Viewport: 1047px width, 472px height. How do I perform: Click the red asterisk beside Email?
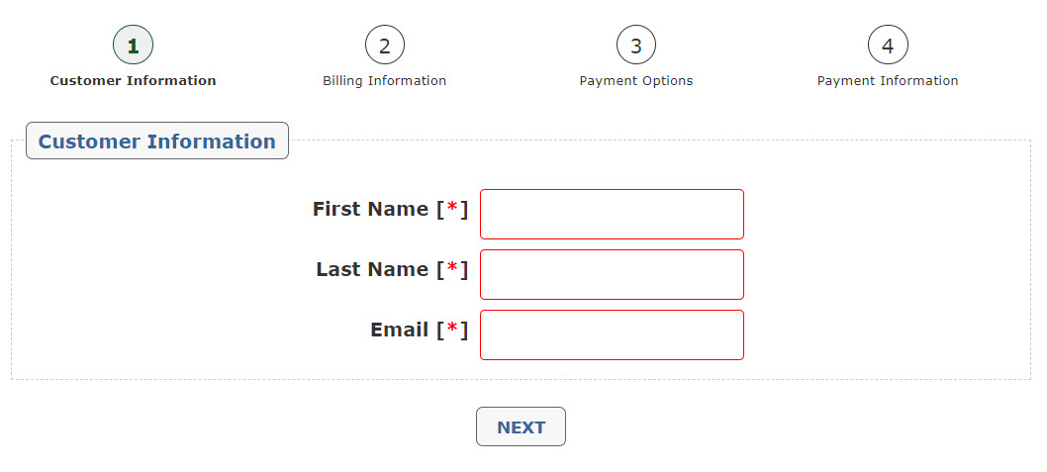click(452, 329)
